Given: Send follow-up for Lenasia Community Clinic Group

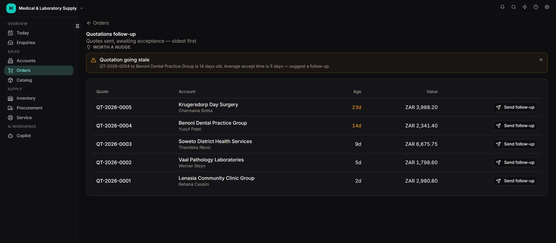Looking at the screenshot, I should click(x=515, y=181).
